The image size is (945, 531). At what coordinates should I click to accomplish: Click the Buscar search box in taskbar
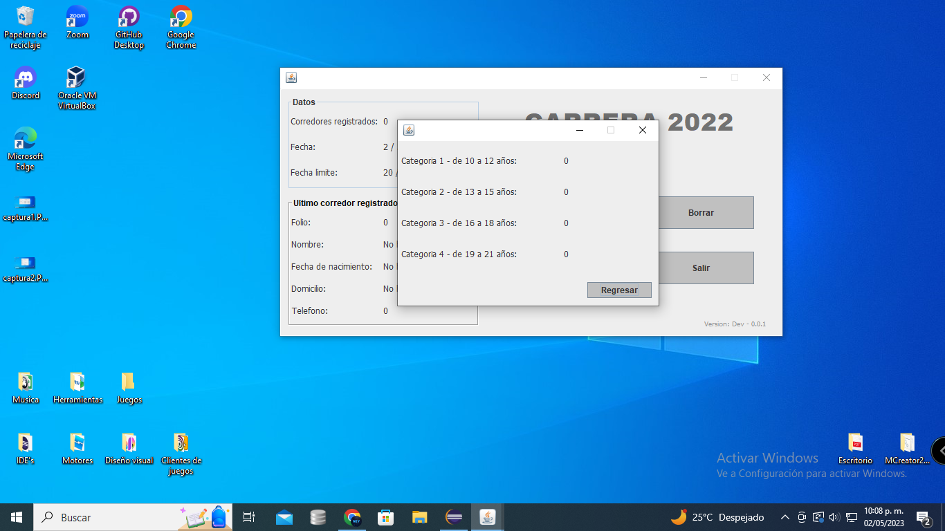click(x=133, y=517)
